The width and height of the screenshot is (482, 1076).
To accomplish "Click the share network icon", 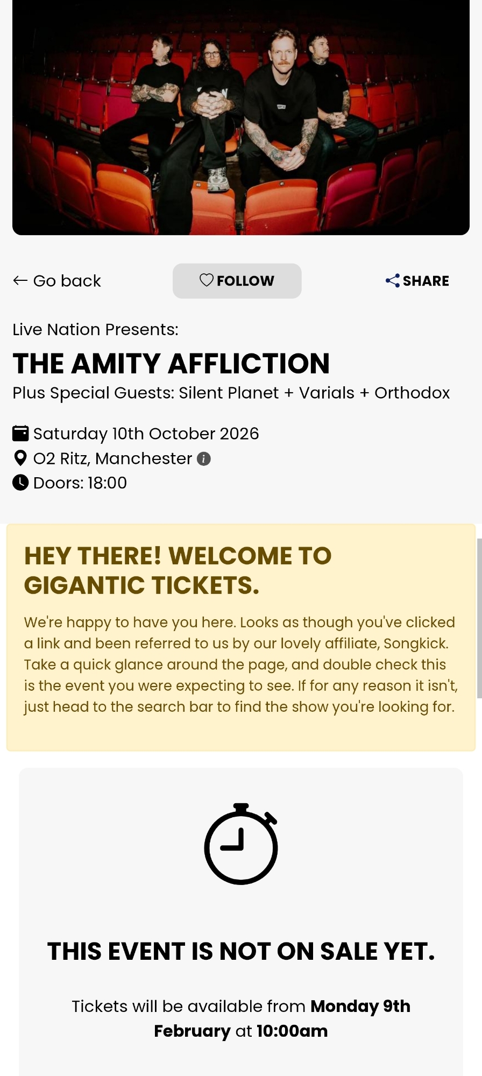I will click(x=392, y=280).
